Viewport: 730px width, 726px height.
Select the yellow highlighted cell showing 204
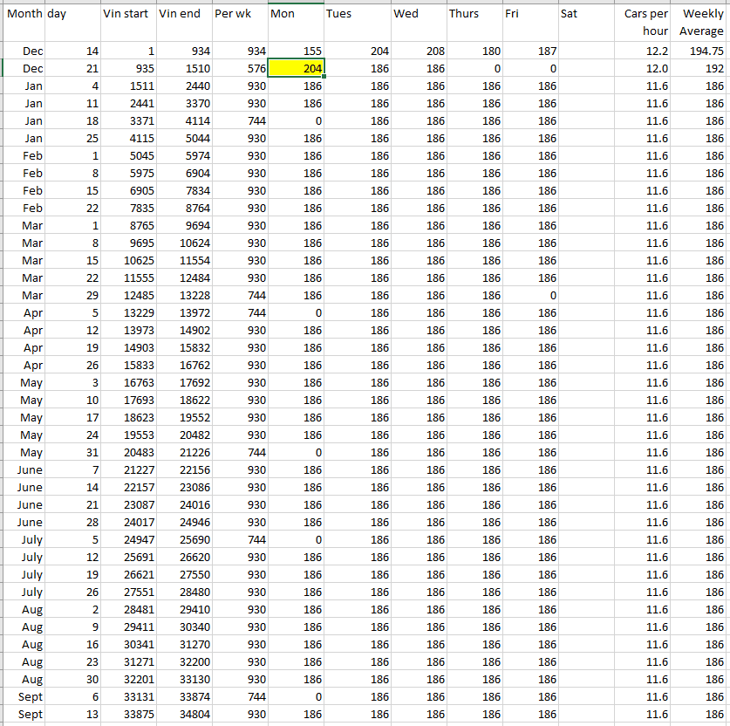click(x=296, y=68)
